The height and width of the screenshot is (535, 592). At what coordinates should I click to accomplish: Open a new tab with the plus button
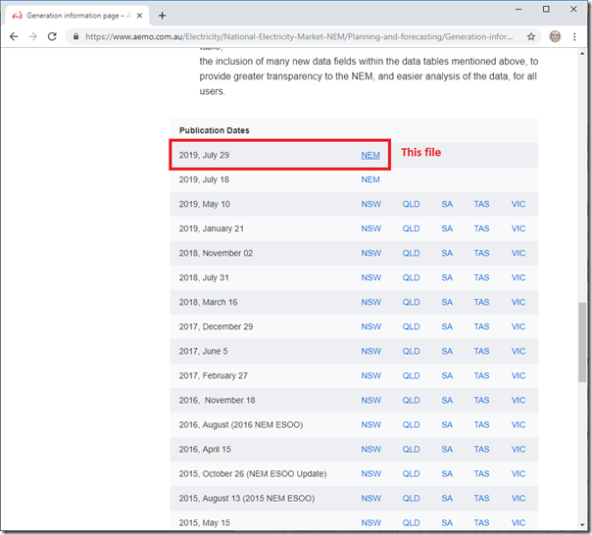(x=162, y=16)
